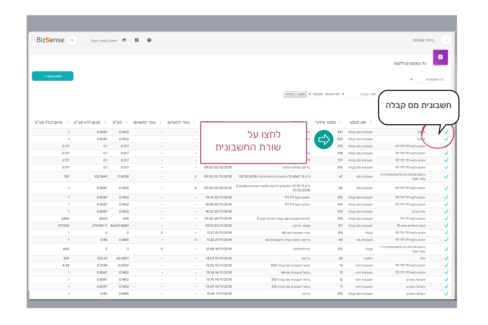Click date 15:45 11/11/2018 cell
This screenshot has width=488, height=325.
click(219, 294)
